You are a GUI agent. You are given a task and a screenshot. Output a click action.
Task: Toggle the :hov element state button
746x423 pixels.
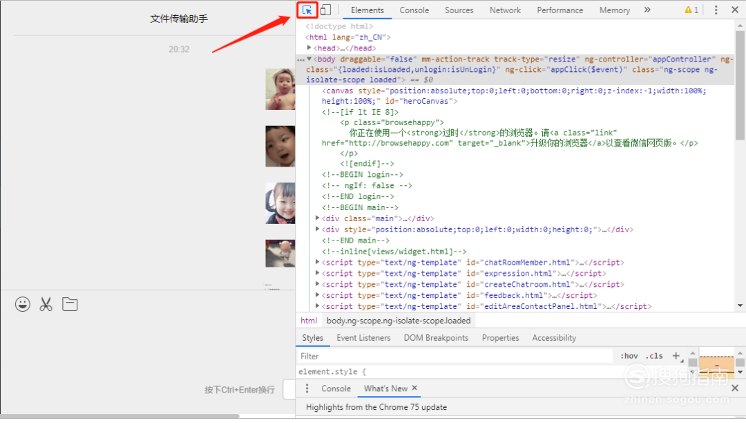pyautogui.click(x=629, y=356)
